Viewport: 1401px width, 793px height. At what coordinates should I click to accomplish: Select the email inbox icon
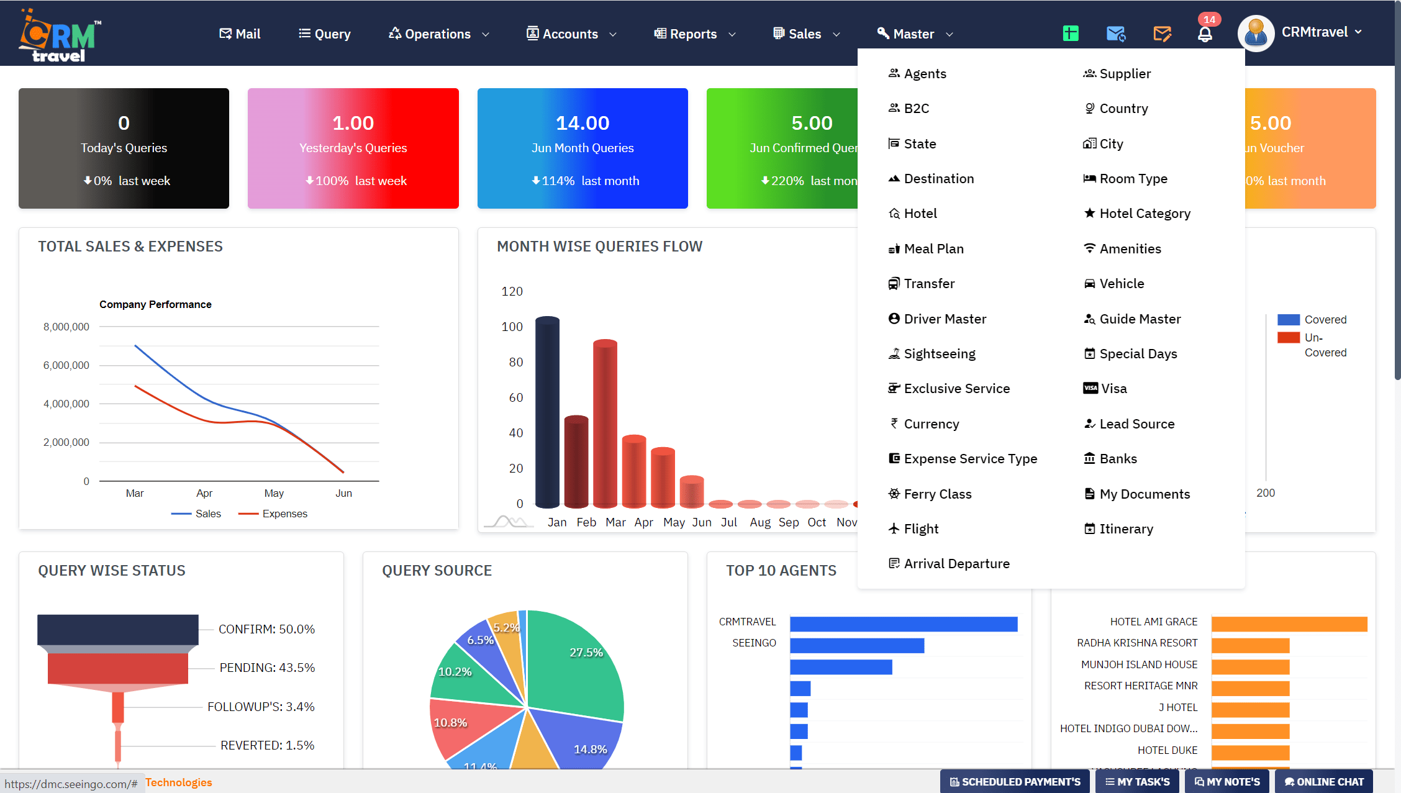click(x=1115, y=33)
